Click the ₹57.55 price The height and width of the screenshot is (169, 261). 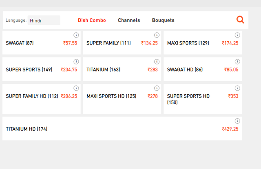click(x=70, y=43)
